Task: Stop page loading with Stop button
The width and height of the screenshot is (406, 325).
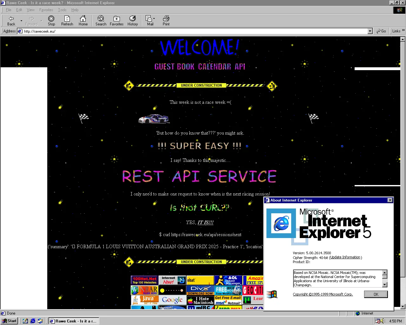Action: 51,21
